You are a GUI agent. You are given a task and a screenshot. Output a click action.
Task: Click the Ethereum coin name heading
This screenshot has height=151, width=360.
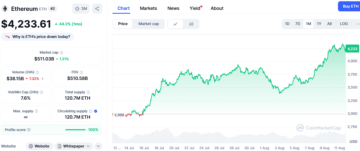pos(25,9)
